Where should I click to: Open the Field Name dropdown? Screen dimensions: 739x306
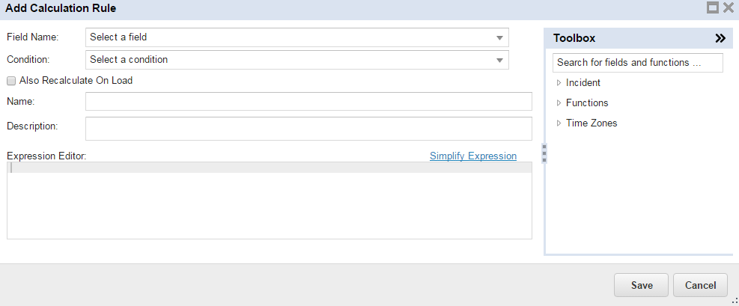(x=499, y=37)
